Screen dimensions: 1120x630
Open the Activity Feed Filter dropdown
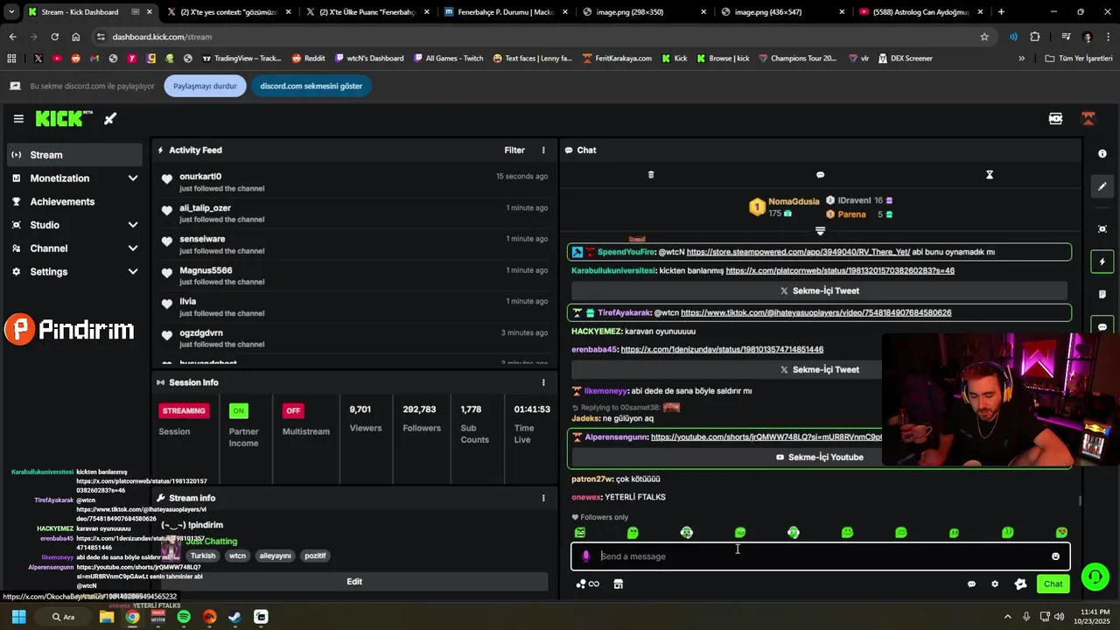pos(514,150)
